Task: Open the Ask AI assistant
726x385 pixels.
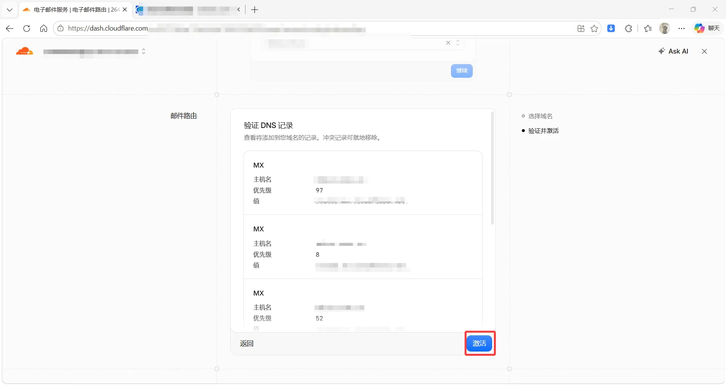Action: click(673, 51)
